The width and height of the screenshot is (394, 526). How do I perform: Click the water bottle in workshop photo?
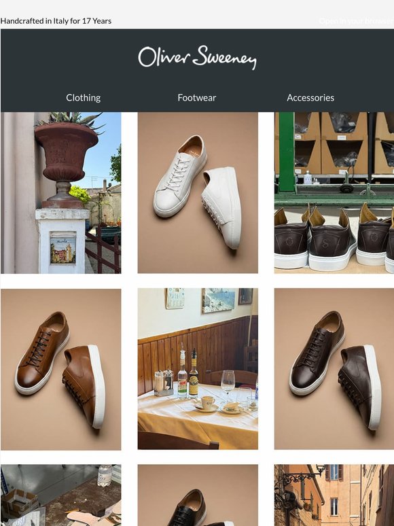[105, 475]
